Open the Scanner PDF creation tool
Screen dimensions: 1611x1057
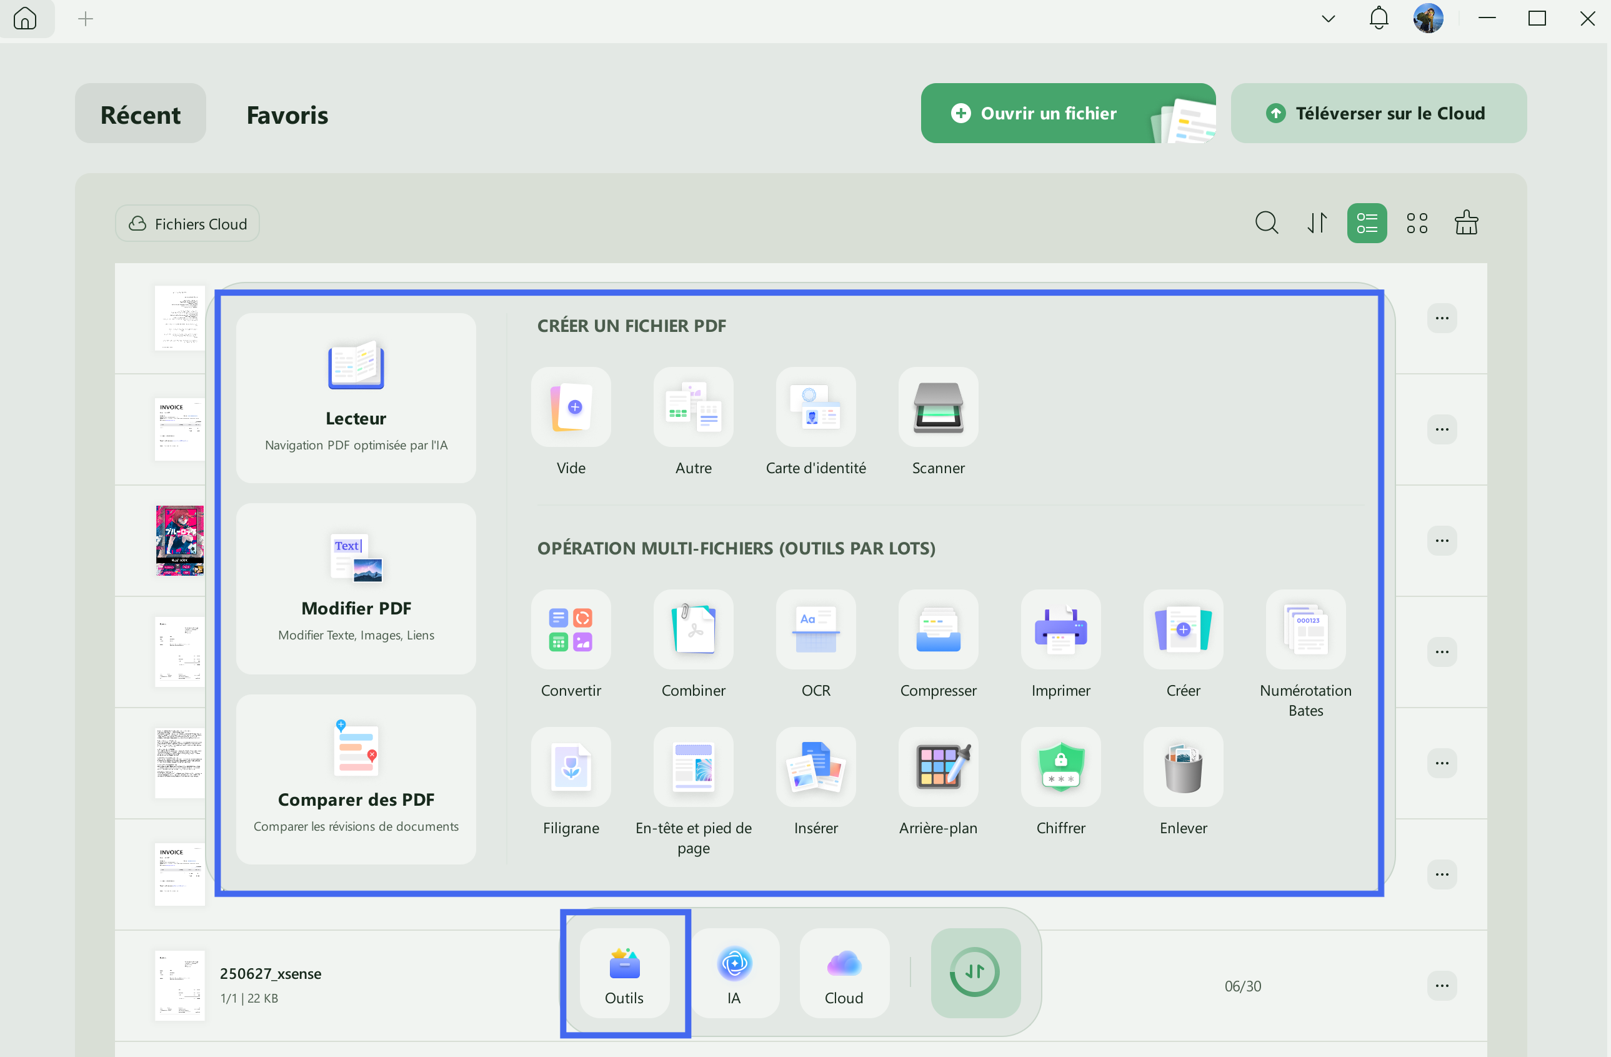[937, 408]
